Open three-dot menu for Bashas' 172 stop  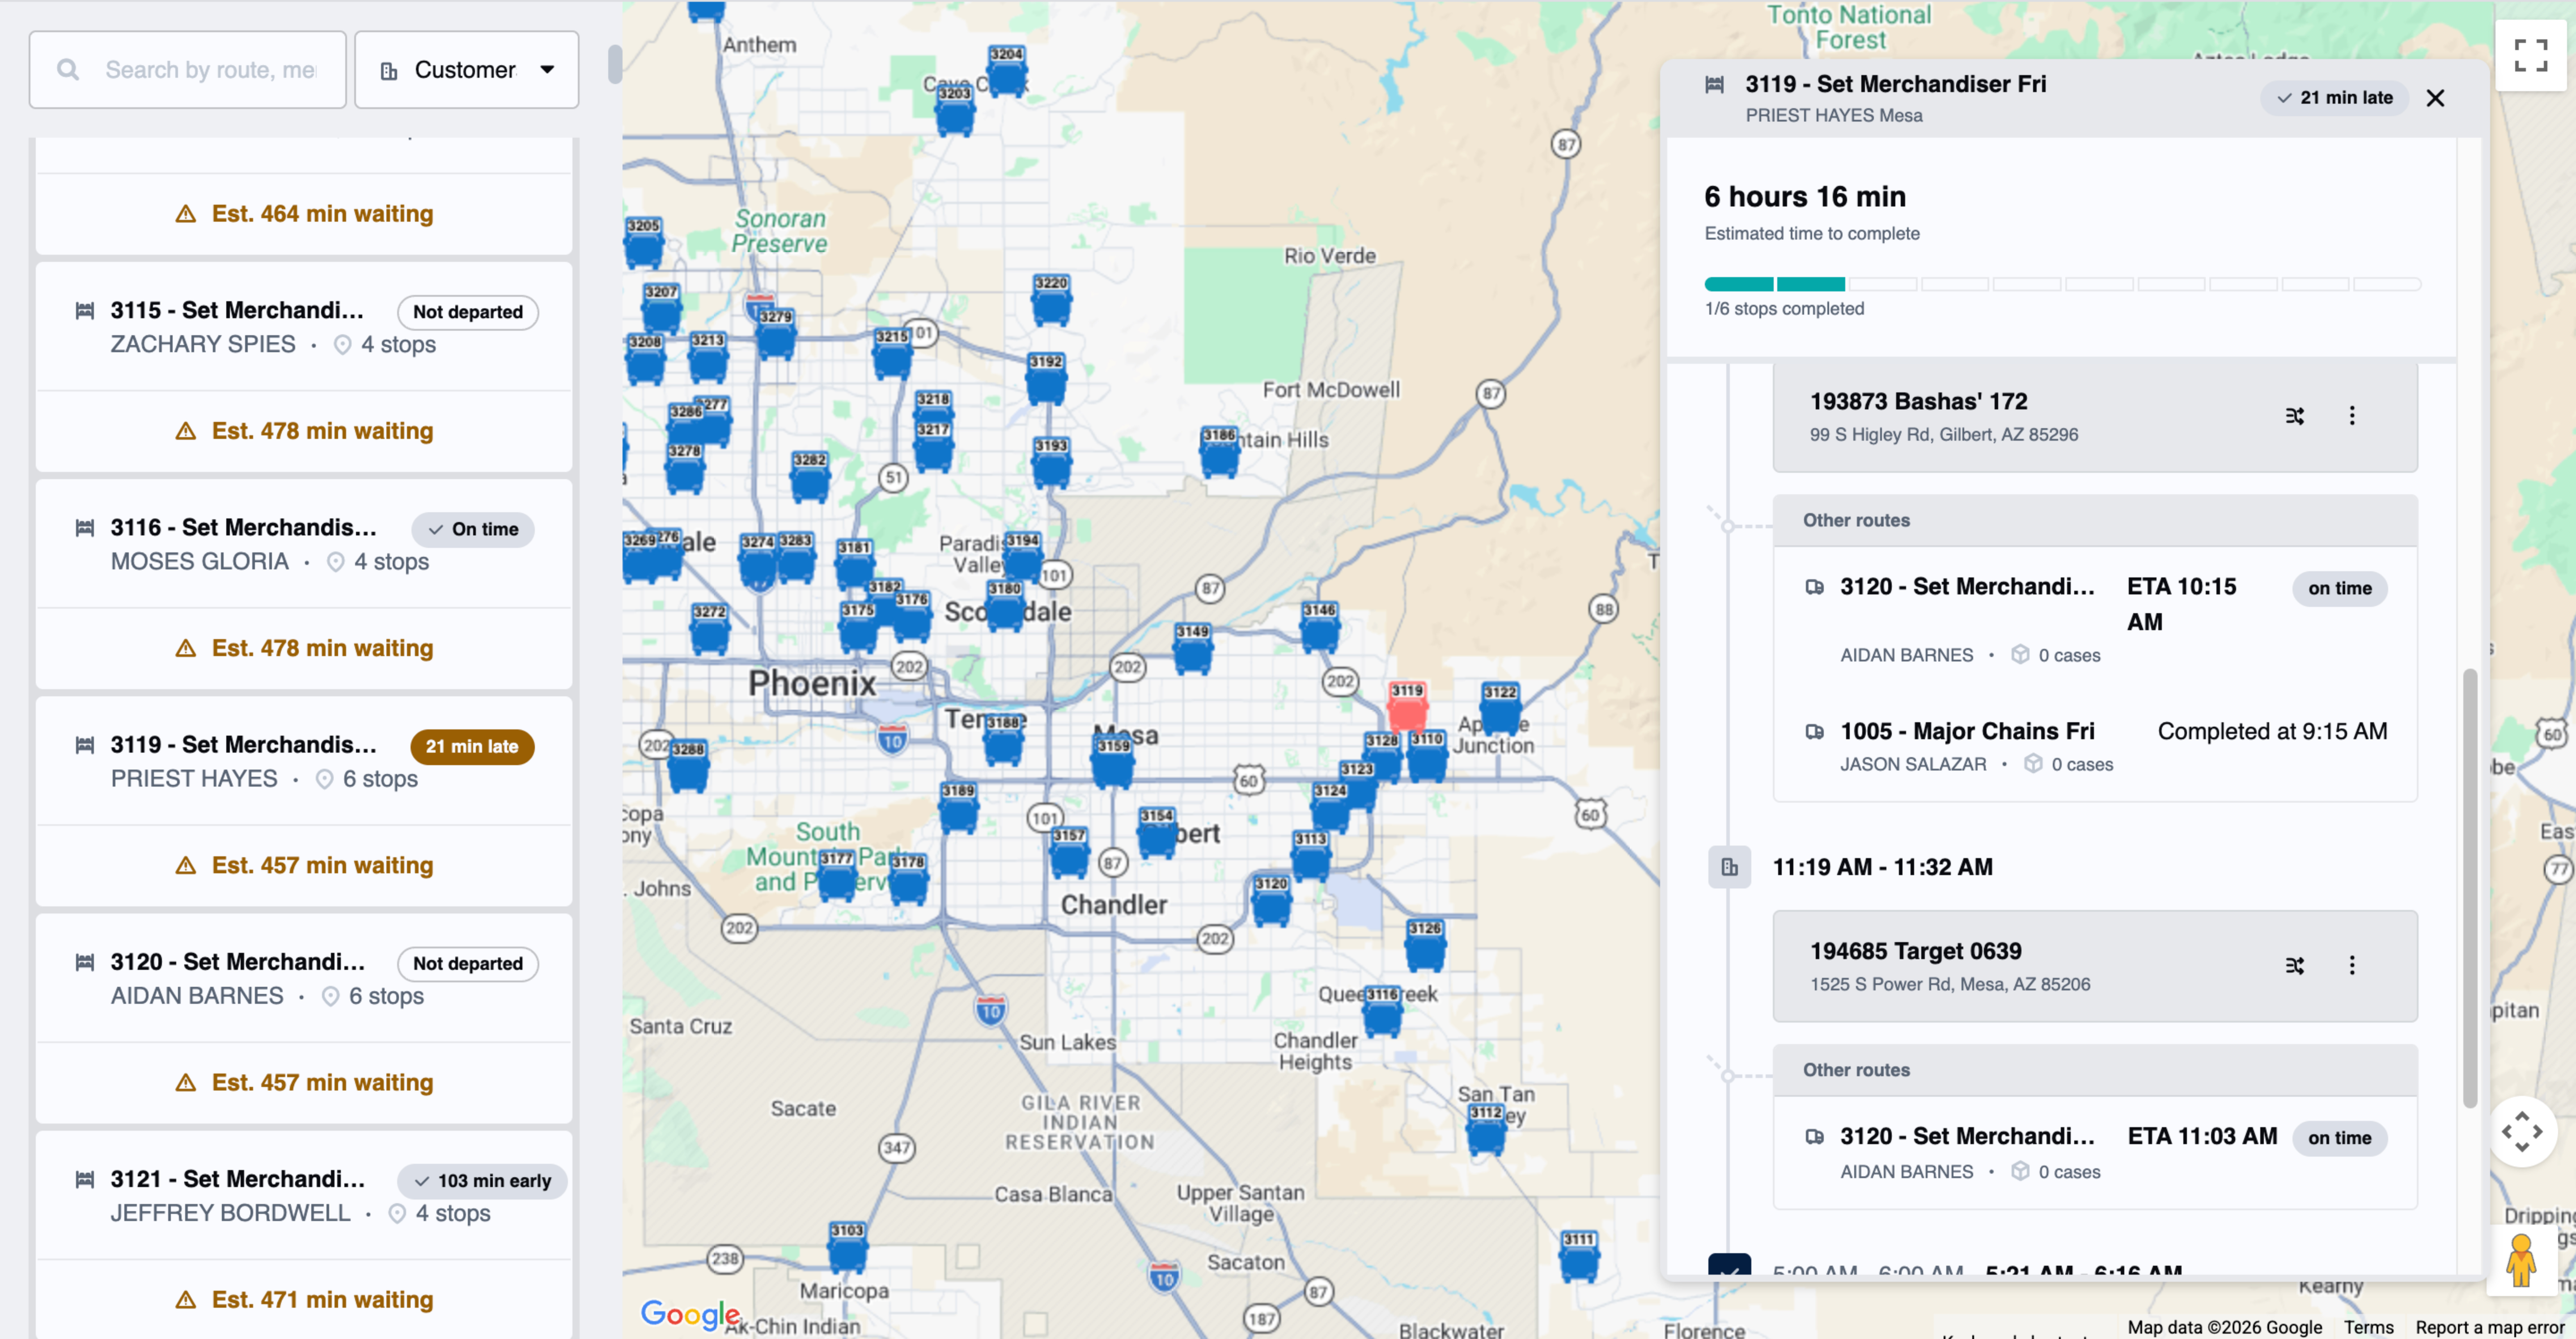[x=2351, y=416]
